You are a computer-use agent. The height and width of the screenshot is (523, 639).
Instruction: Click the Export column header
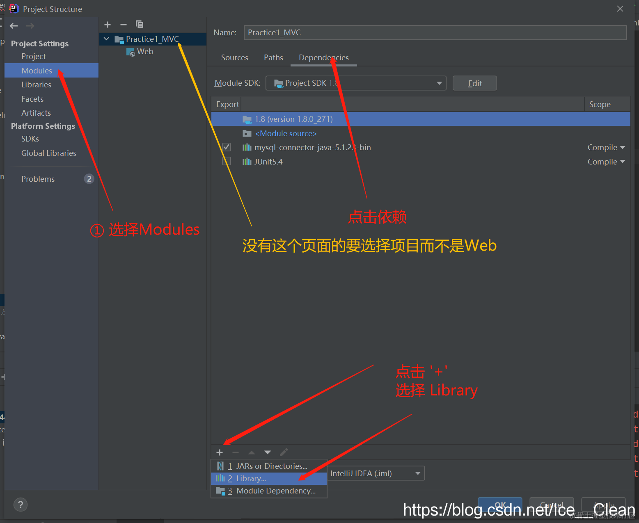[x=227, y=104]
